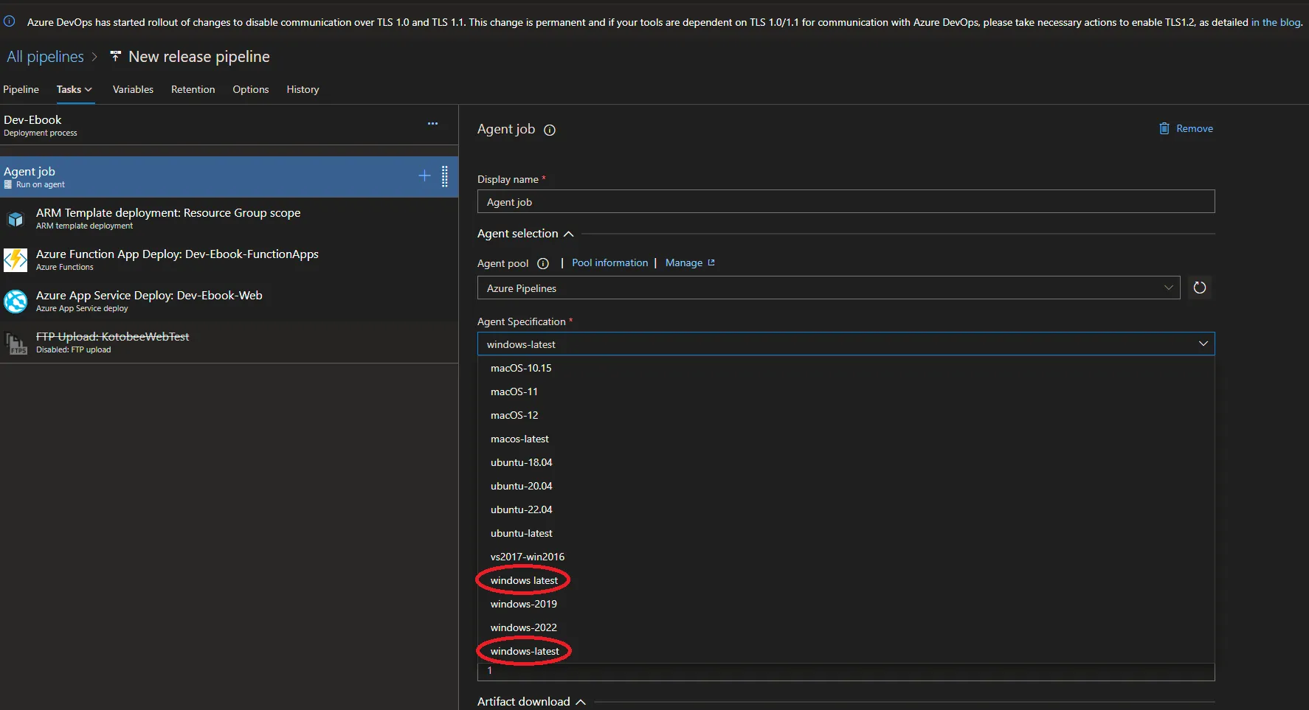Click the Azure Function App Deploy task icon
Screen dimensions: 1309x710
15,260
